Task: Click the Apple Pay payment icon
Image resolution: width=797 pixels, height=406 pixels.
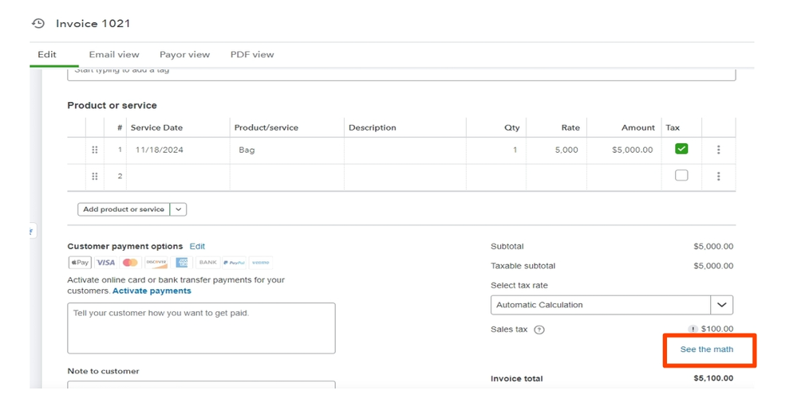Action: [80, 263]
